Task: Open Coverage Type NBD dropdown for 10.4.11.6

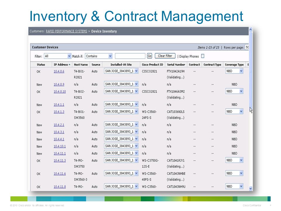Action: pyautogui.click(x=234, y=173)
